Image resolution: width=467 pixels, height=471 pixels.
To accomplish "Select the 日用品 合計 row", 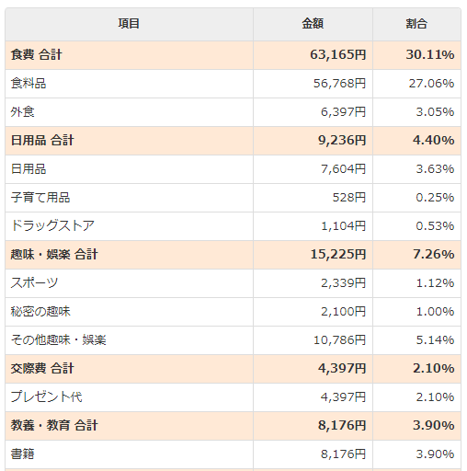I will pos(233,141).
